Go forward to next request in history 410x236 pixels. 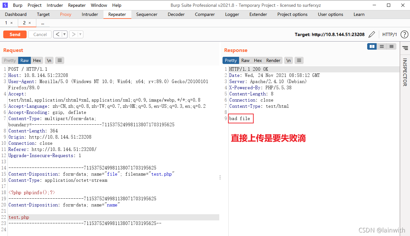click(x=73, y=34)
